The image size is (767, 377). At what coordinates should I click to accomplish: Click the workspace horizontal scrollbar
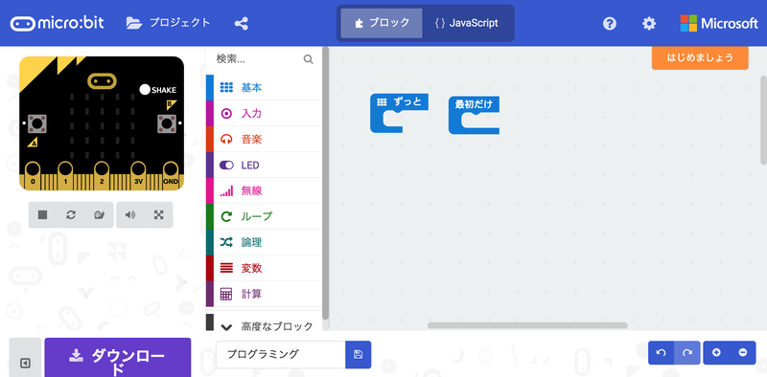(527, 325)
